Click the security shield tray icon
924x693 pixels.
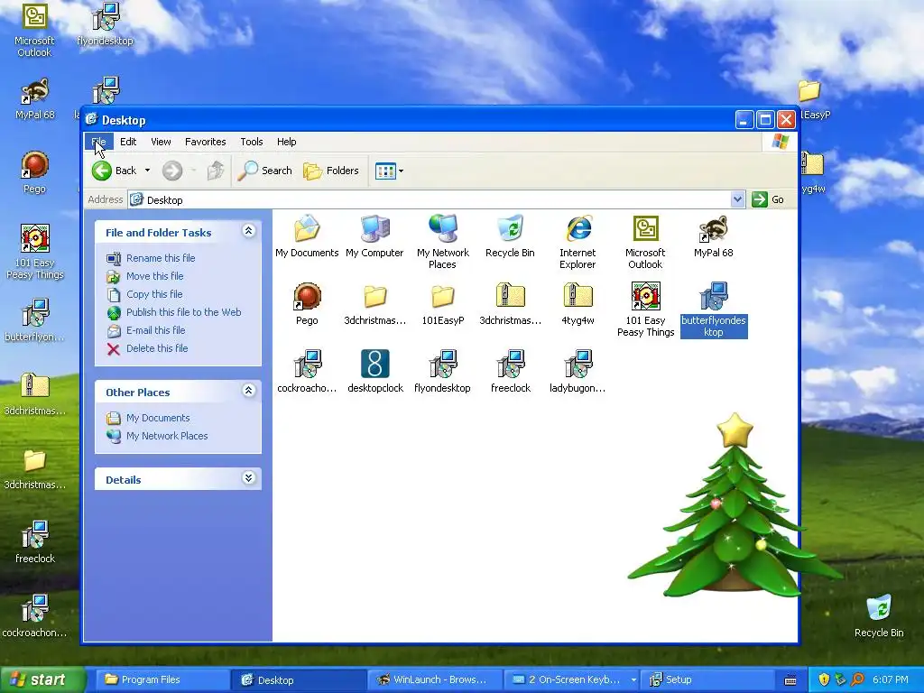point(824,679)
